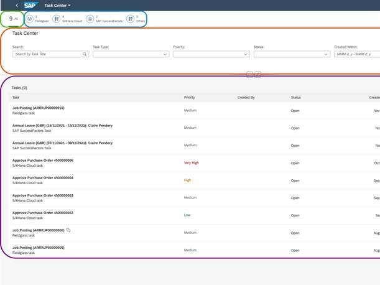Image resolution: width=380 pixels, height=285 pixels.
Task: Click the SAP logo
Action: pos(31,5)
